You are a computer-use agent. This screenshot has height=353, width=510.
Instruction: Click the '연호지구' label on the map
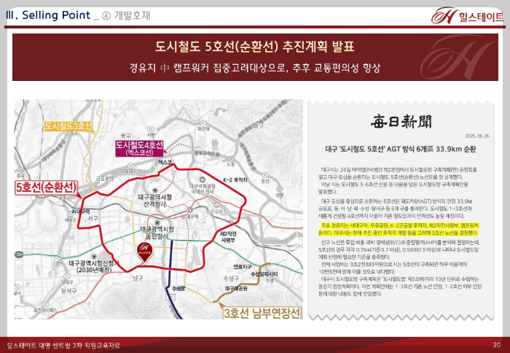pyautogui.click(x=243, y=267)
